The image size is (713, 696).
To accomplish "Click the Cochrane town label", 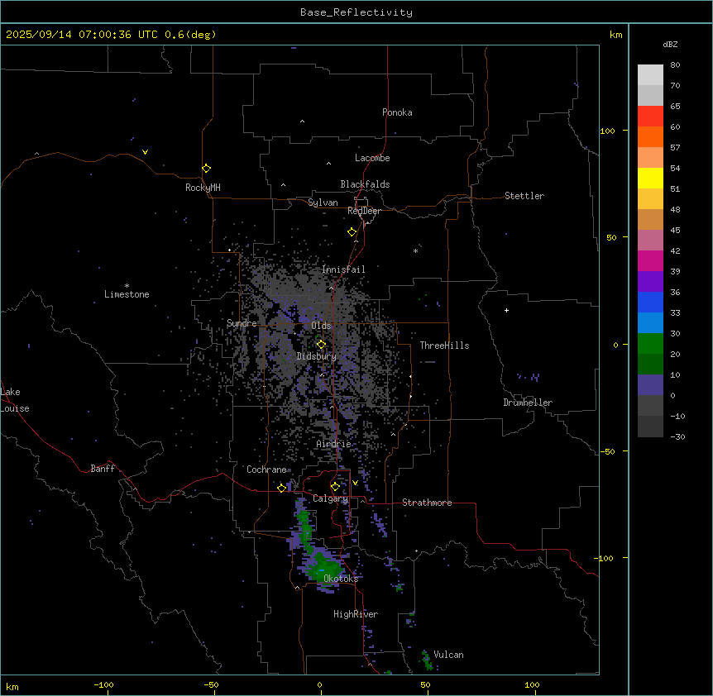I will tap(266, 470).
